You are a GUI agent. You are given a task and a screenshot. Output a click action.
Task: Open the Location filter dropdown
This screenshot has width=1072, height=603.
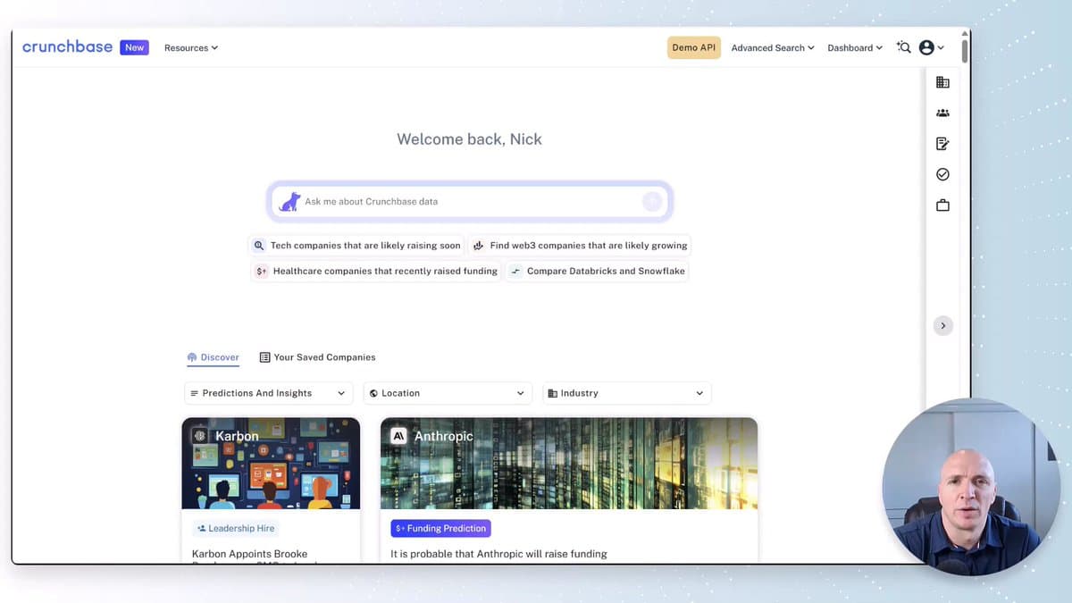(447, 393)
